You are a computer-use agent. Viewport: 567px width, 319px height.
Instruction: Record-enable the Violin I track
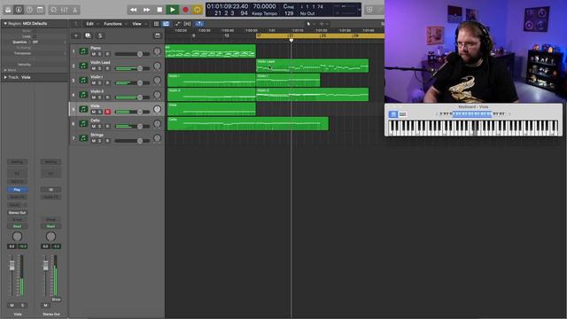(107, 82)
